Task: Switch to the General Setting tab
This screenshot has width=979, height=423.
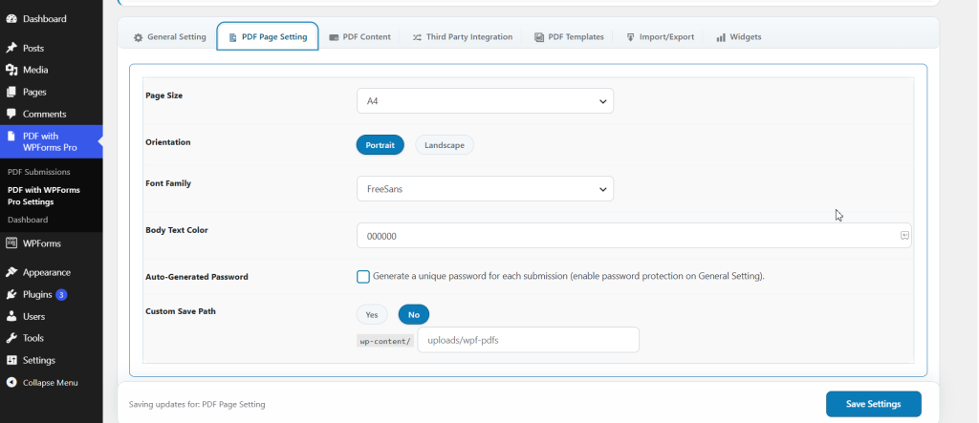Action: (170, 37)
